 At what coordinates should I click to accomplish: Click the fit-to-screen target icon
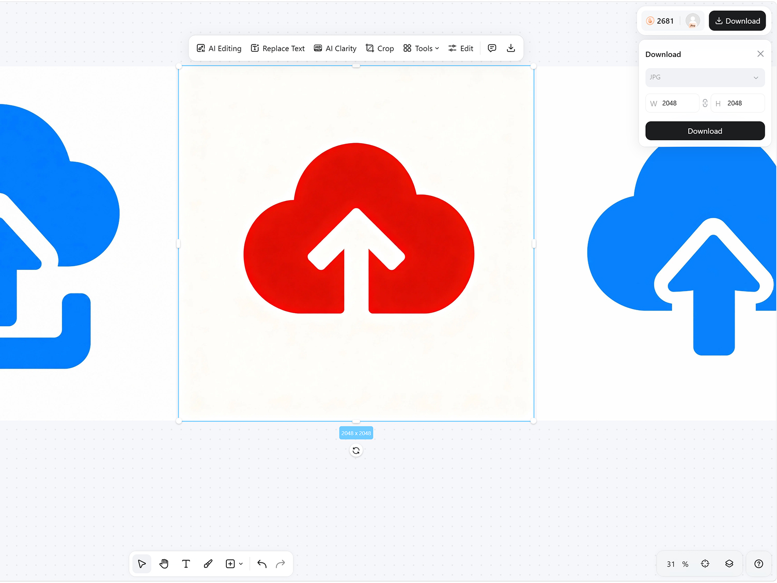coord(705,564)
